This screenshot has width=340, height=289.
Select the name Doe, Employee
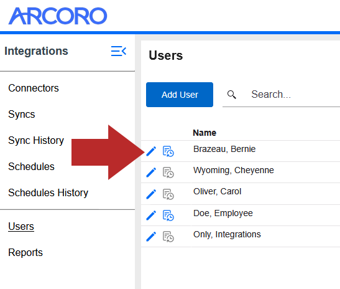click(x=223, y=213)
